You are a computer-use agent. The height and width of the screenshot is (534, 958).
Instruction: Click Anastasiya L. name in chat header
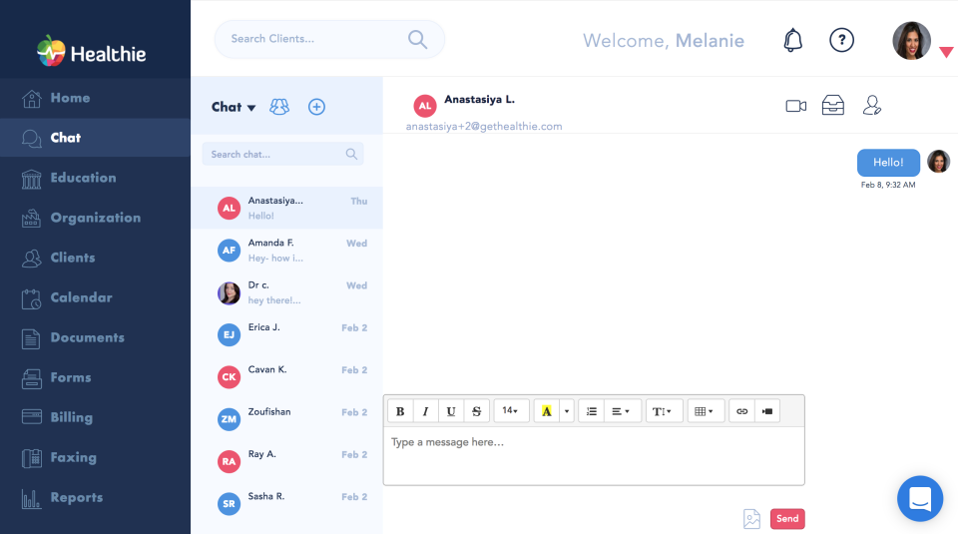tap(480, 99)
